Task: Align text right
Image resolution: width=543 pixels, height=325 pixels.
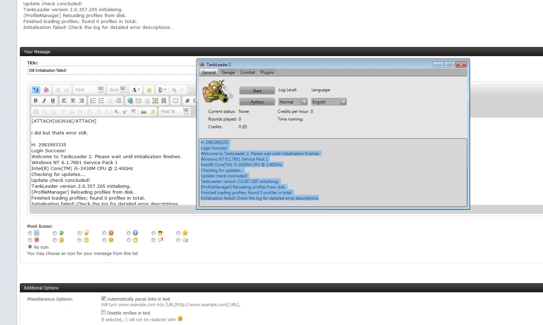Action: click(81, 101)
